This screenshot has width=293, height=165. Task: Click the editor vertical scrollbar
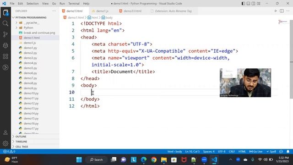[x=291, y=59]
